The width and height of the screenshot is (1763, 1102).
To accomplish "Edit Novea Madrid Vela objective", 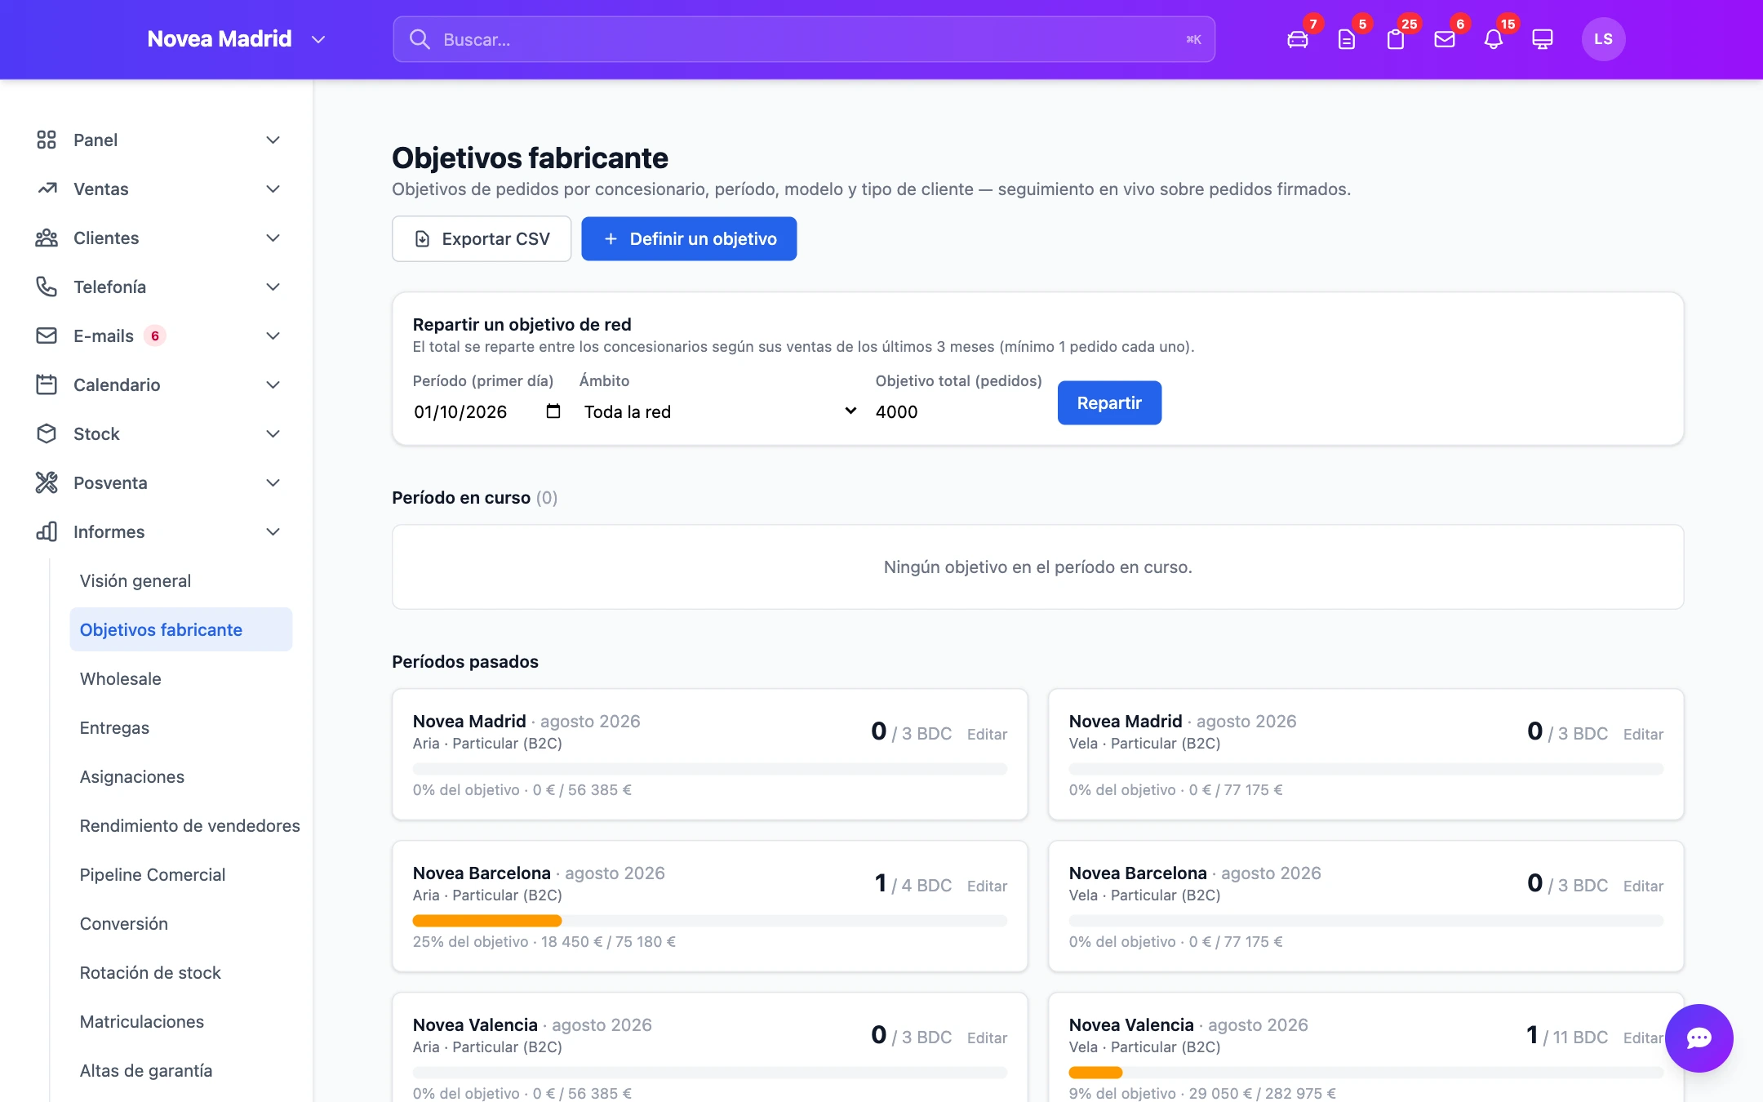I will point(1643,734).
